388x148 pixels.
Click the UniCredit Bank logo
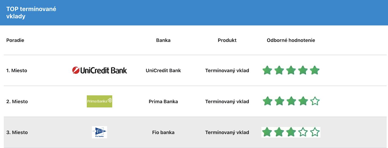pyautogui.click(x=99, y=70)
